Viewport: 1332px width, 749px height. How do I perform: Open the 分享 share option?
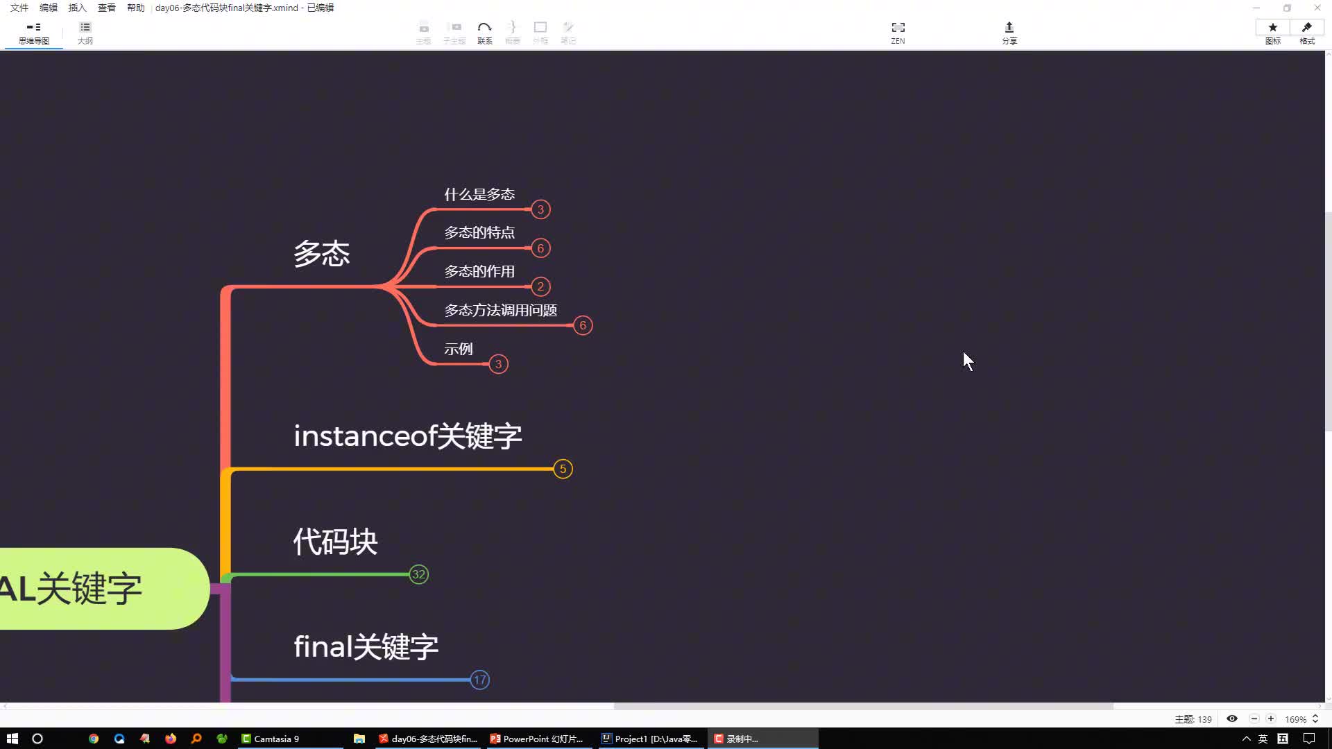click(x=1009, y=33)
